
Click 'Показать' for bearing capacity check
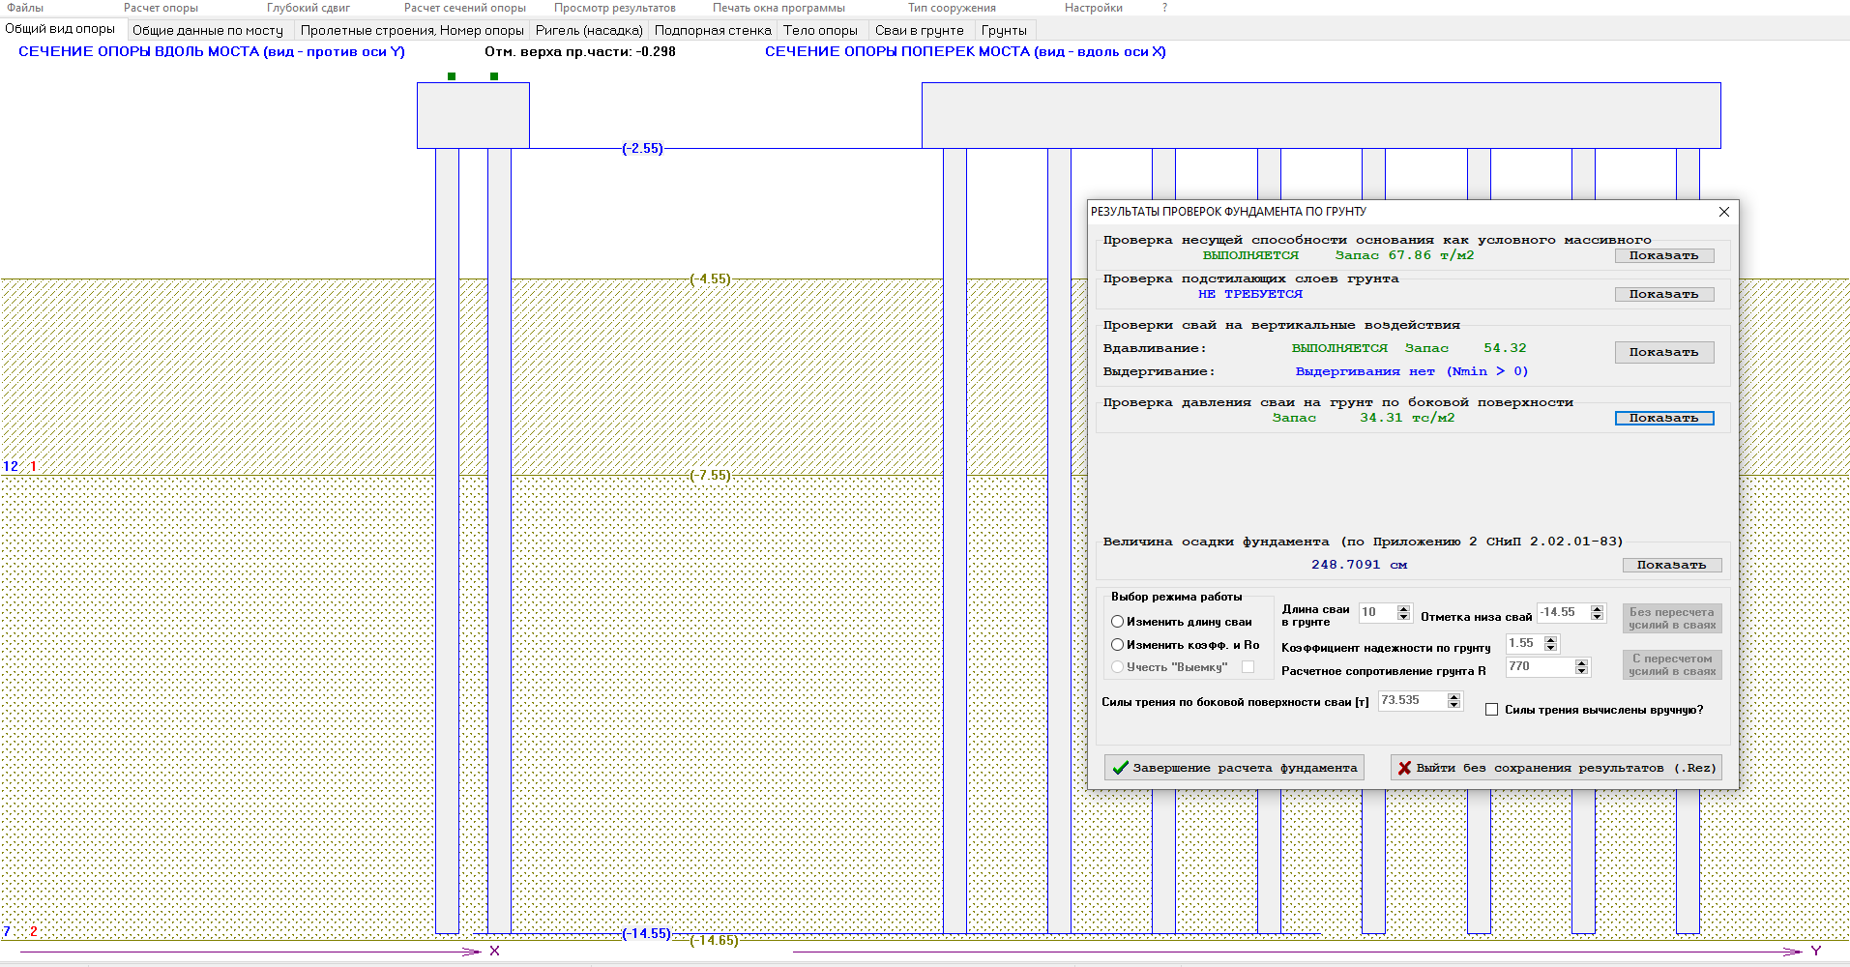1664,255
